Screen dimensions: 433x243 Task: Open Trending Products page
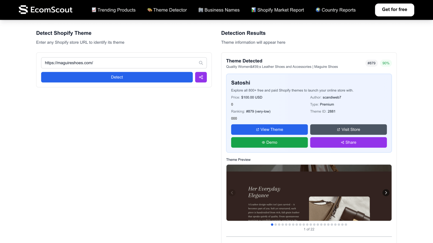pyautogui.click(x=114, y=10)
